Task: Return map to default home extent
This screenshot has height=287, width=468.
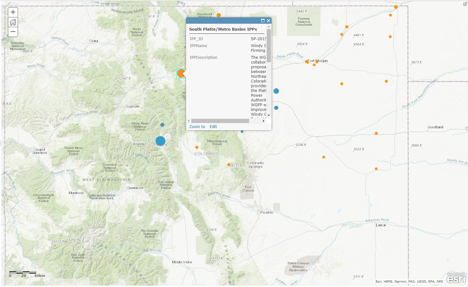Action: pyautogui.click(x=13, y=22)
